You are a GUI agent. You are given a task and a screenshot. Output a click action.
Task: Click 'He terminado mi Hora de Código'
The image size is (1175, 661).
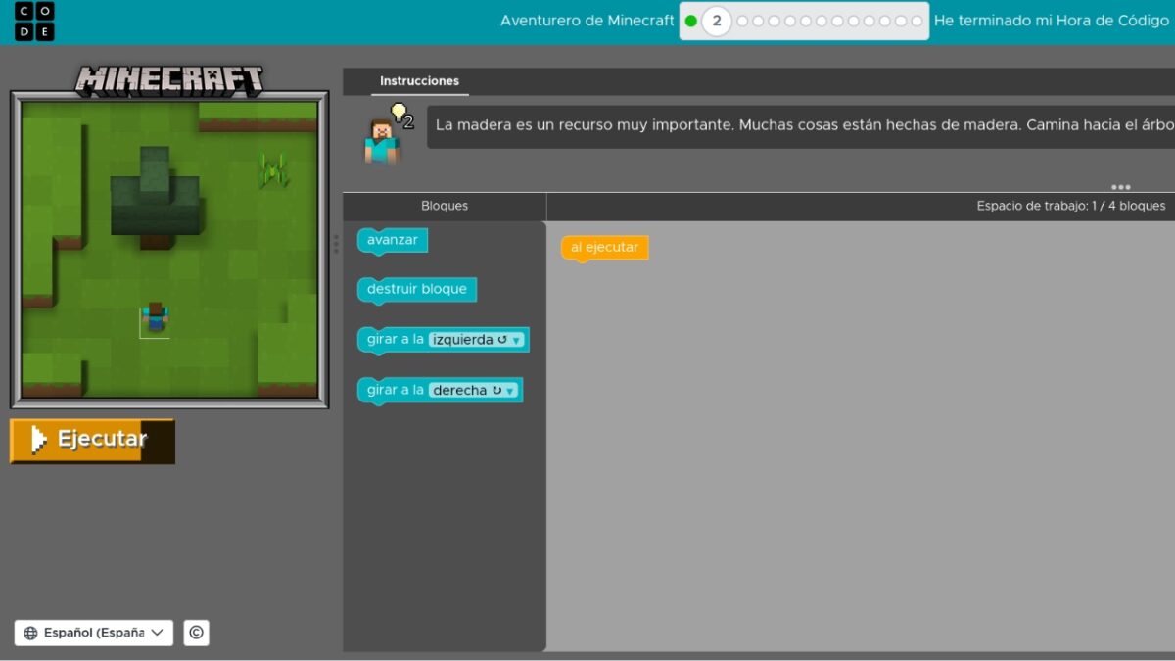(x=1052, y=21)
